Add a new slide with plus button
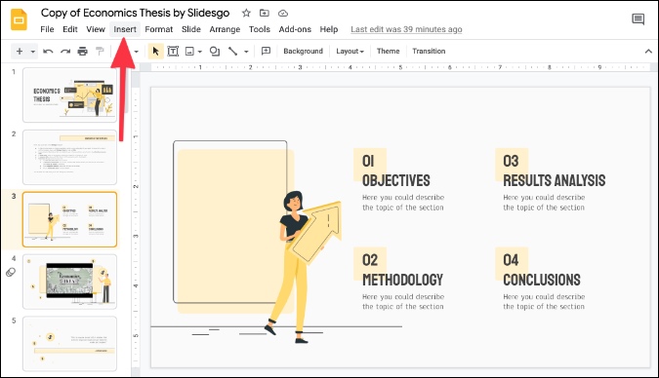Viewport: 659px width, 378px height. tap(20, 52)
